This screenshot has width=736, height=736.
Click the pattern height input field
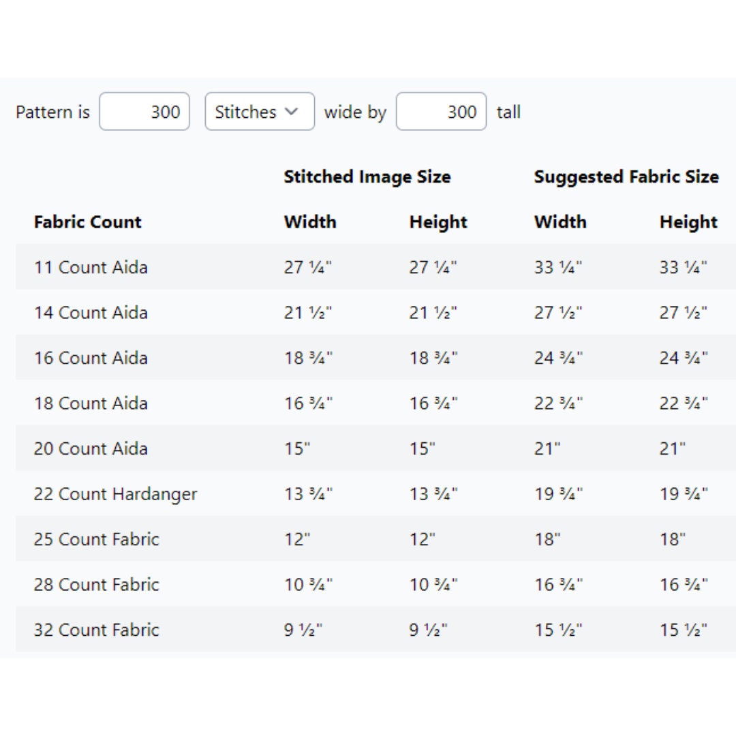pos(441,112)
